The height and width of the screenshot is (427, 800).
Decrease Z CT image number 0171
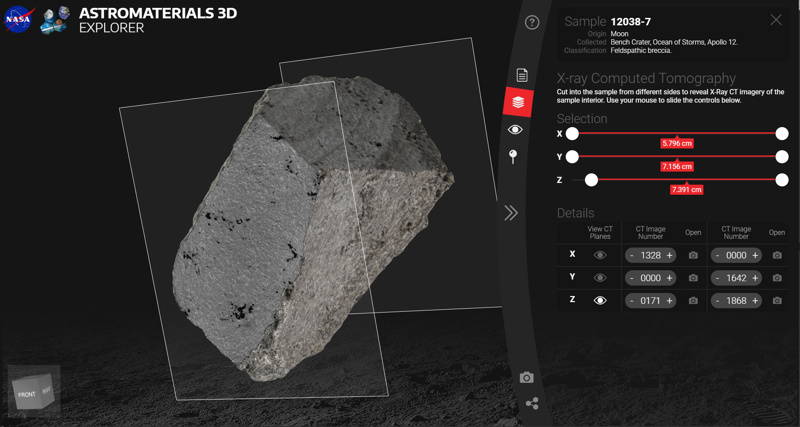(632, 301)
